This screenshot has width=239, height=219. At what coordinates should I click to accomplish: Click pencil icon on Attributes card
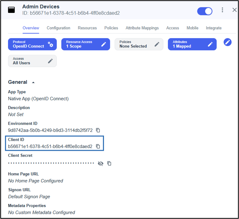[x=210, y=44]
